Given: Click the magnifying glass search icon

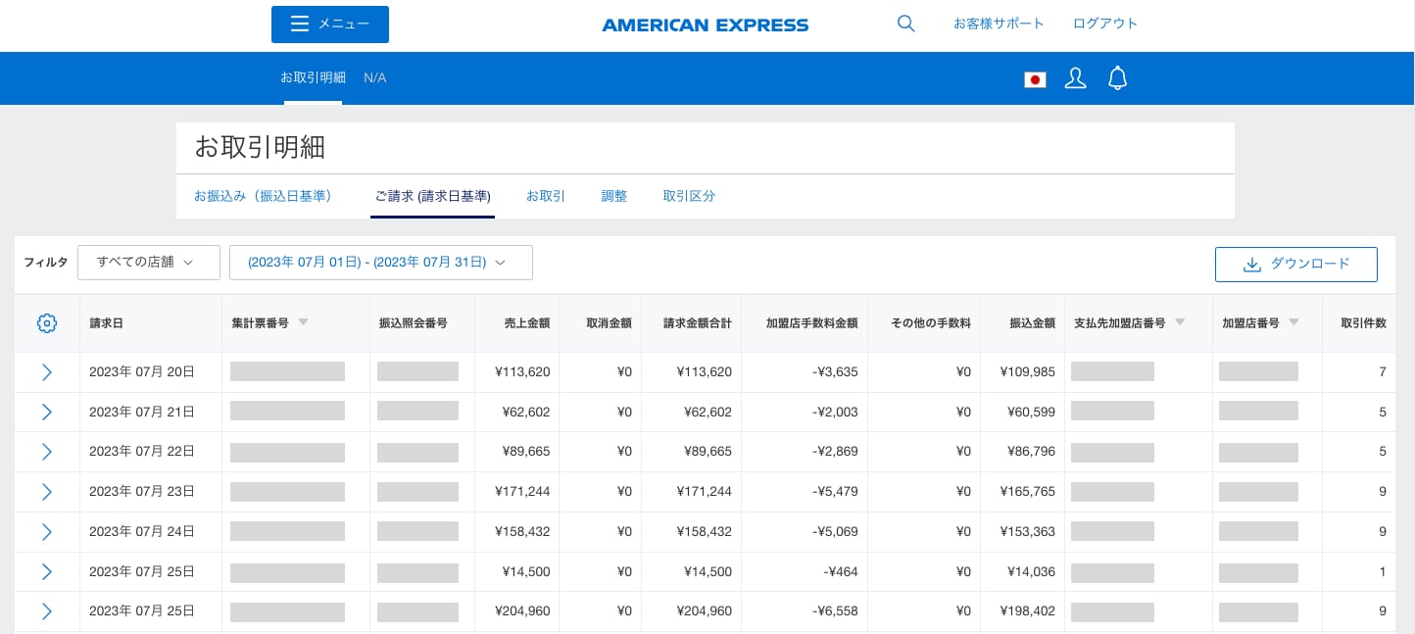Looking at the screenshot, I should 905,24.
